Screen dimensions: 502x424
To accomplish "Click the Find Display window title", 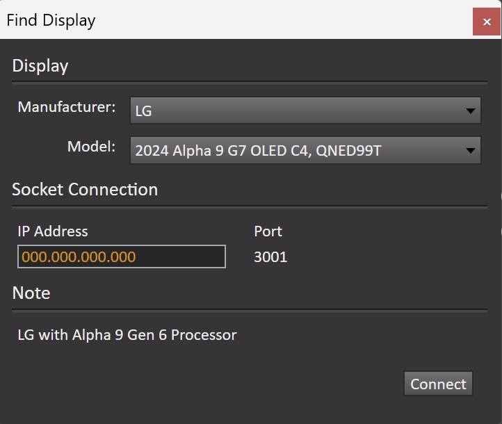I will tap(51, 20).
